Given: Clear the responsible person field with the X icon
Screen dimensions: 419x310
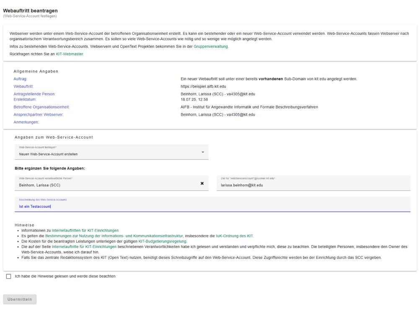Looking at the screenshot, I should click(x=202, y=183).
